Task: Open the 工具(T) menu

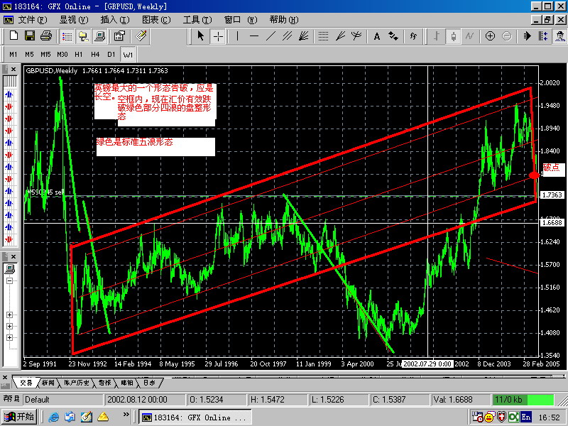Action: (197, 20)
